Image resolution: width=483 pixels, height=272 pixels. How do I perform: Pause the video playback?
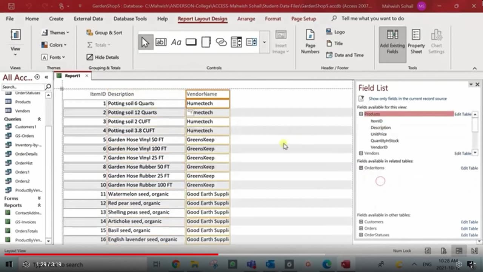coord(9,264)
